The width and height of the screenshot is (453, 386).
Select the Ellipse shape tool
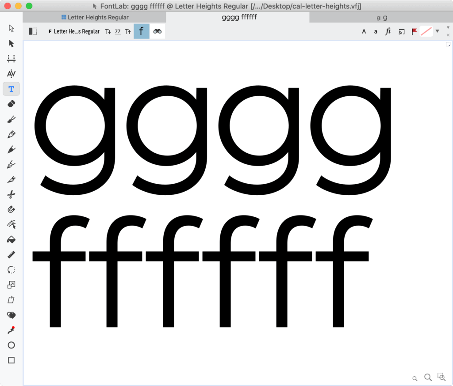[12, 345]
